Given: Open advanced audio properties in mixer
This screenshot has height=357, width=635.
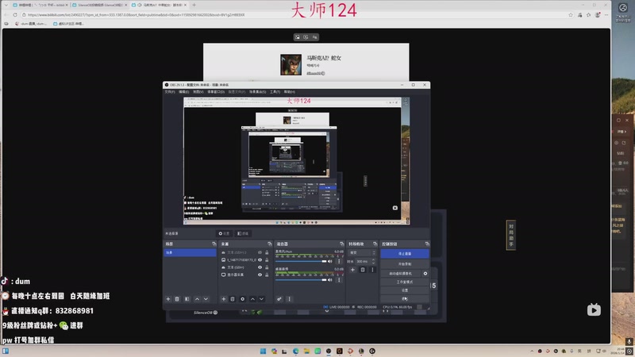Looking at the screenshot, I should click(279, 299).
